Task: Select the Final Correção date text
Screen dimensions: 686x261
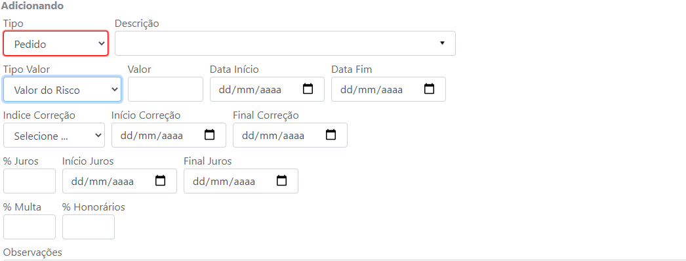Action: (x=273, y=136)
